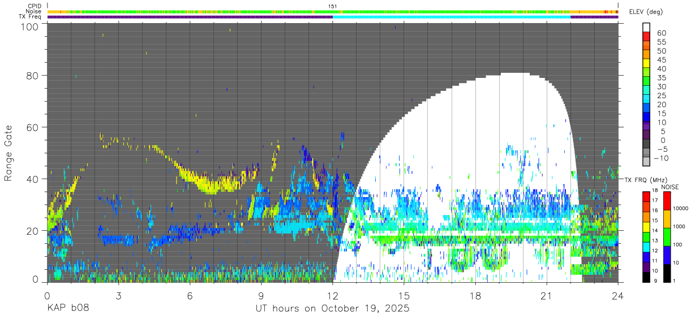Screen dimensions: 695x320
Task: Click x-axis tick label 18
Action: click(x=475, y=295)
